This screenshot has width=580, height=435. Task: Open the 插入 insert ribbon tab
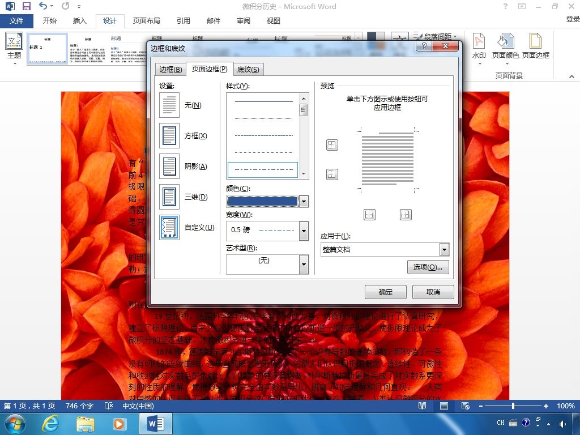tap(79, 21)
